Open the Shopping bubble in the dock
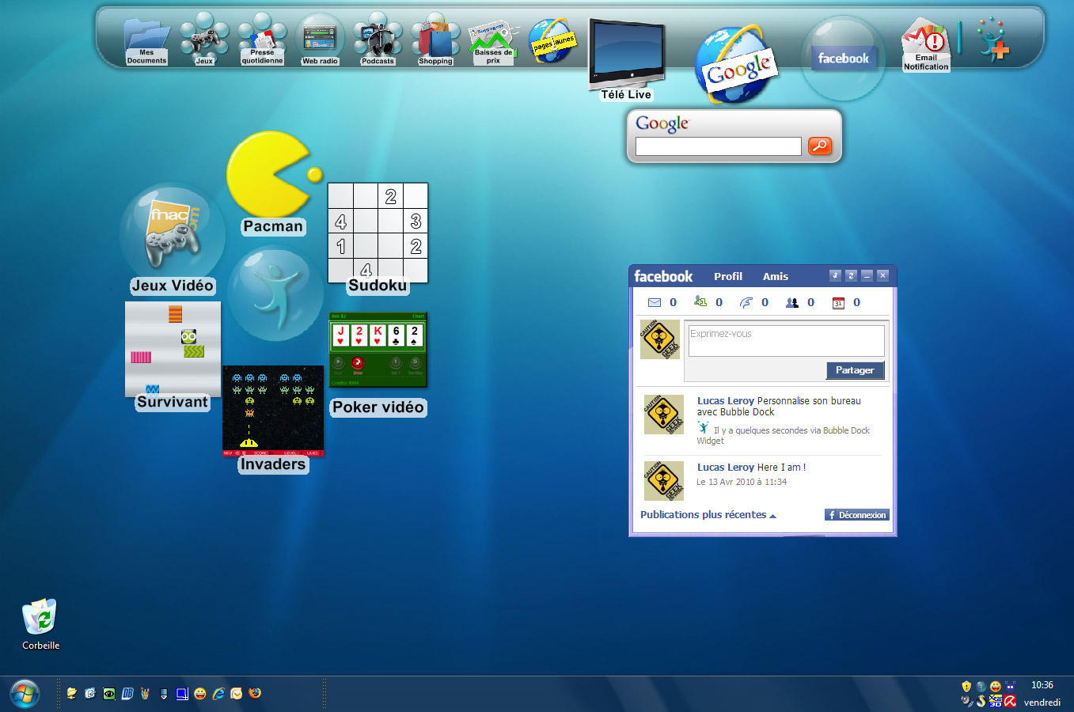The width and height of the screenshot is (1074, 712). tap(435, 39)
